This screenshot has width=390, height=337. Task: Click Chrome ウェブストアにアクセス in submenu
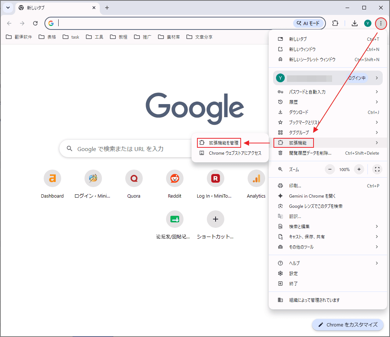tap(230, 153)
